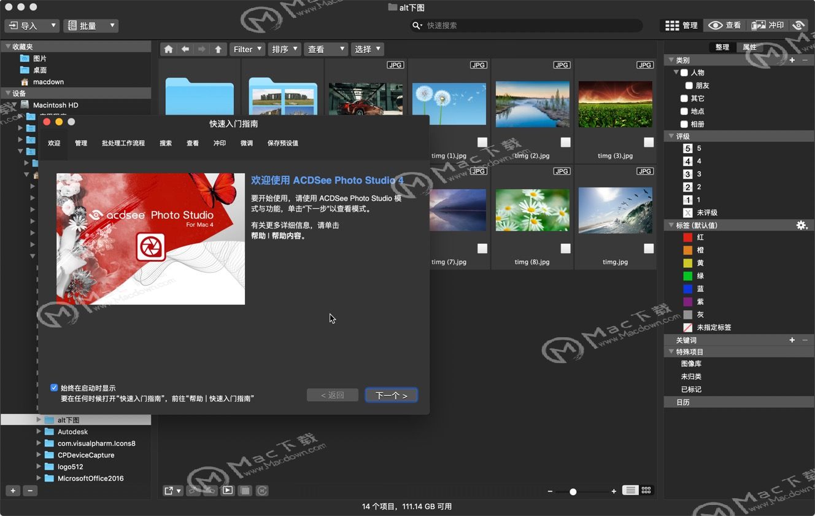Select the 未评级 unrated icon

pos(687,213)
